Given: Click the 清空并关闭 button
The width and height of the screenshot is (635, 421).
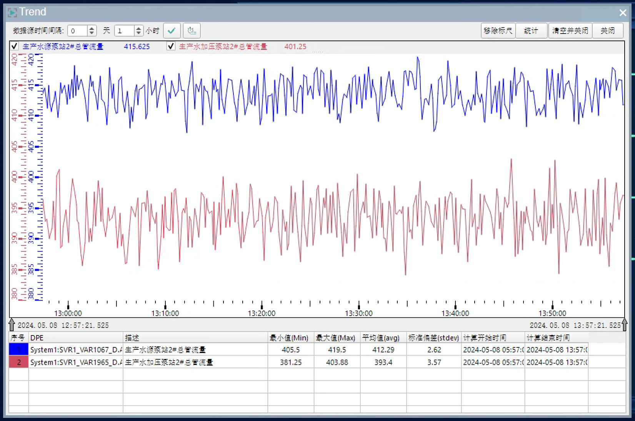Looking at the screenshot, I should coord(570,30).
